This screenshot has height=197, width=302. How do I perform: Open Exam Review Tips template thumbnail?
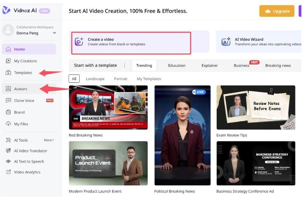pyautogui.click(x=256, y=107)
